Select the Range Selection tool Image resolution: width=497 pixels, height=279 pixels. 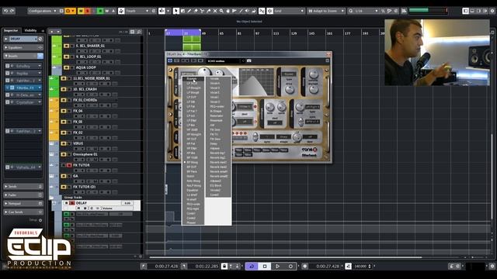pos(182,11)
